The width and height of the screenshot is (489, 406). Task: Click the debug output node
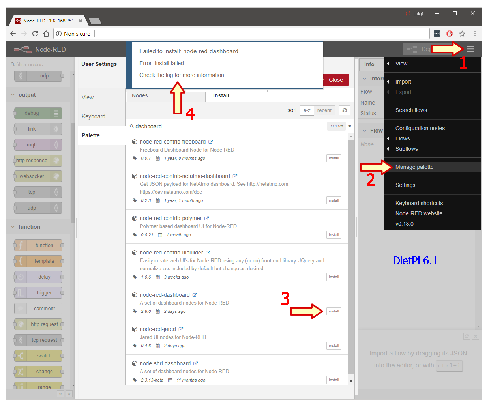point(38,113)
